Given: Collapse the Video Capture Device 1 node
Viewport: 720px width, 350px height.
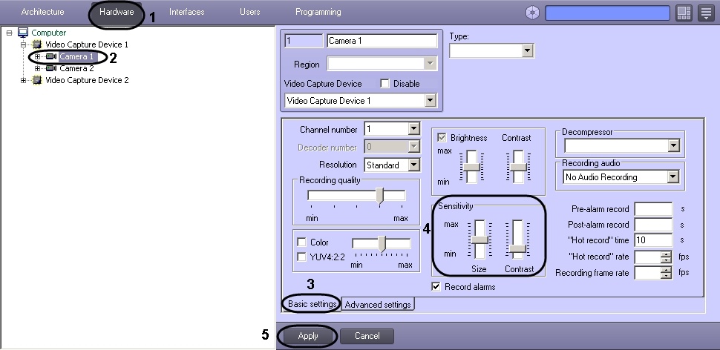Looking at the screenshot, I should [x=24, y=44].
